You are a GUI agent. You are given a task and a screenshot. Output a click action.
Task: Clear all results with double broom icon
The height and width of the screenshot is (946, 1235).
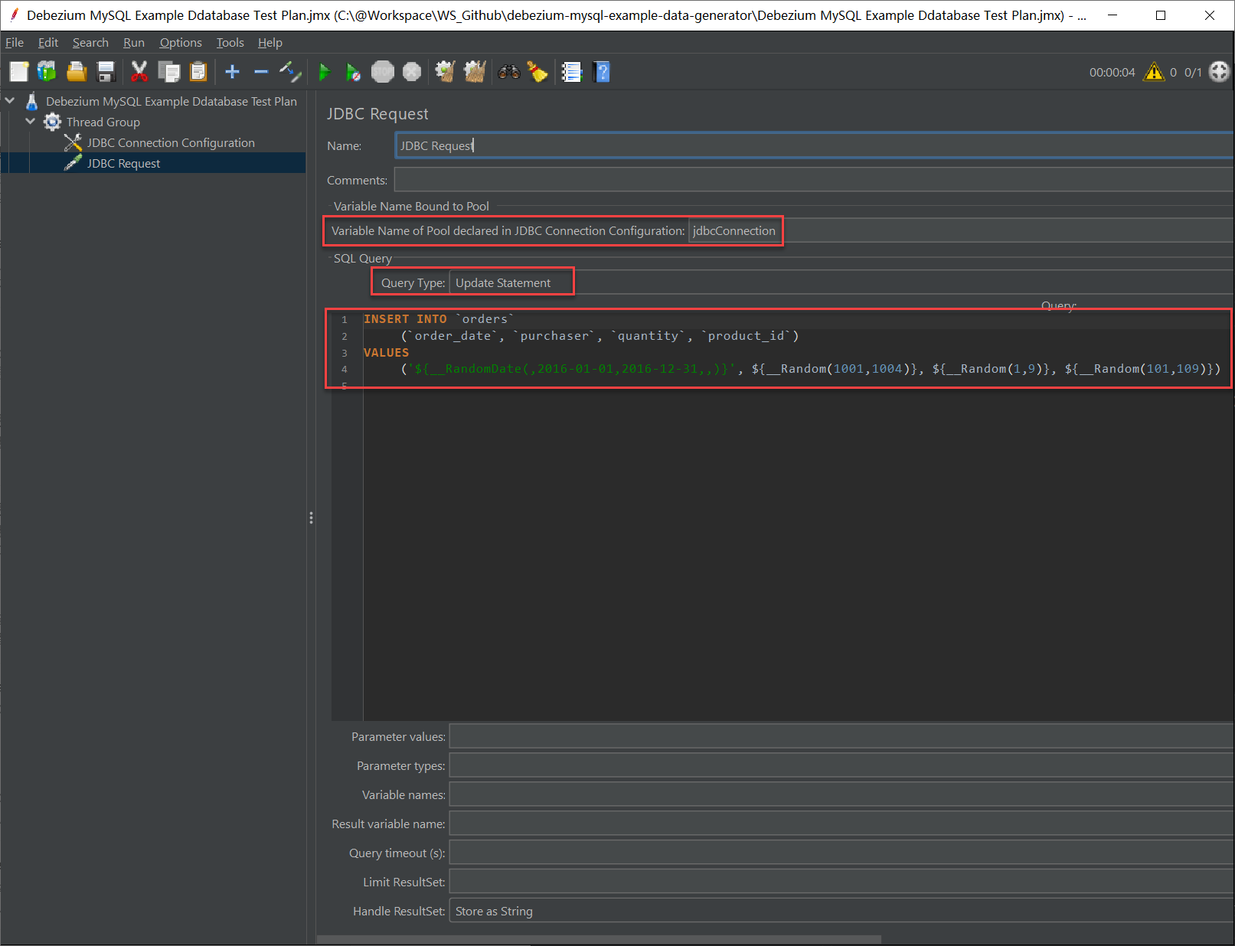pyautogui.click(x=475, y=72)
